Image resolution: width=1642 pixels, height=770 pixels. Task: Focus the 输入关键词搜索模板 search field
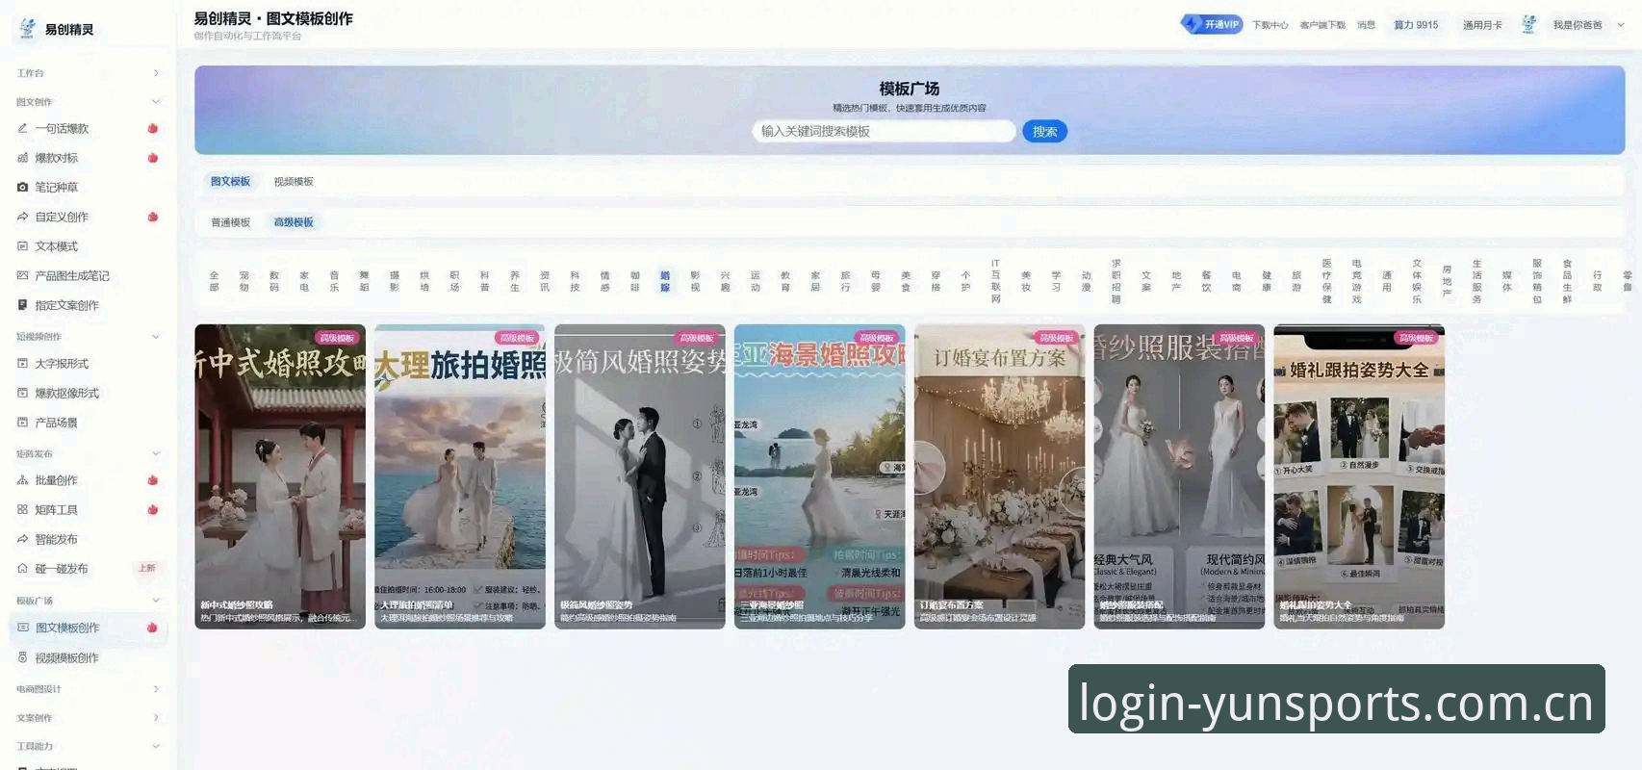click(x=884, y=131)
